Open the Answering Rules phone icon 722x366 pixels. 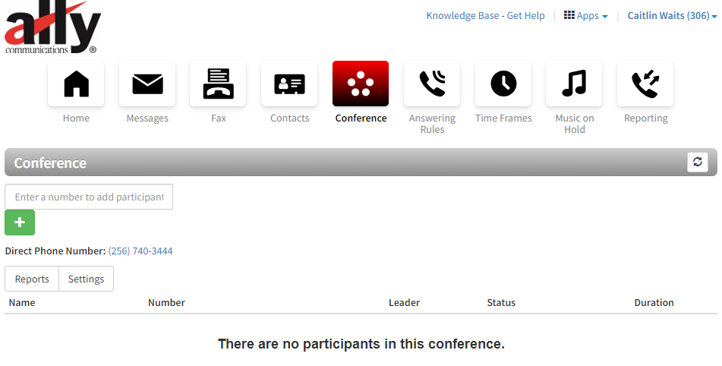tap(432, 84)
